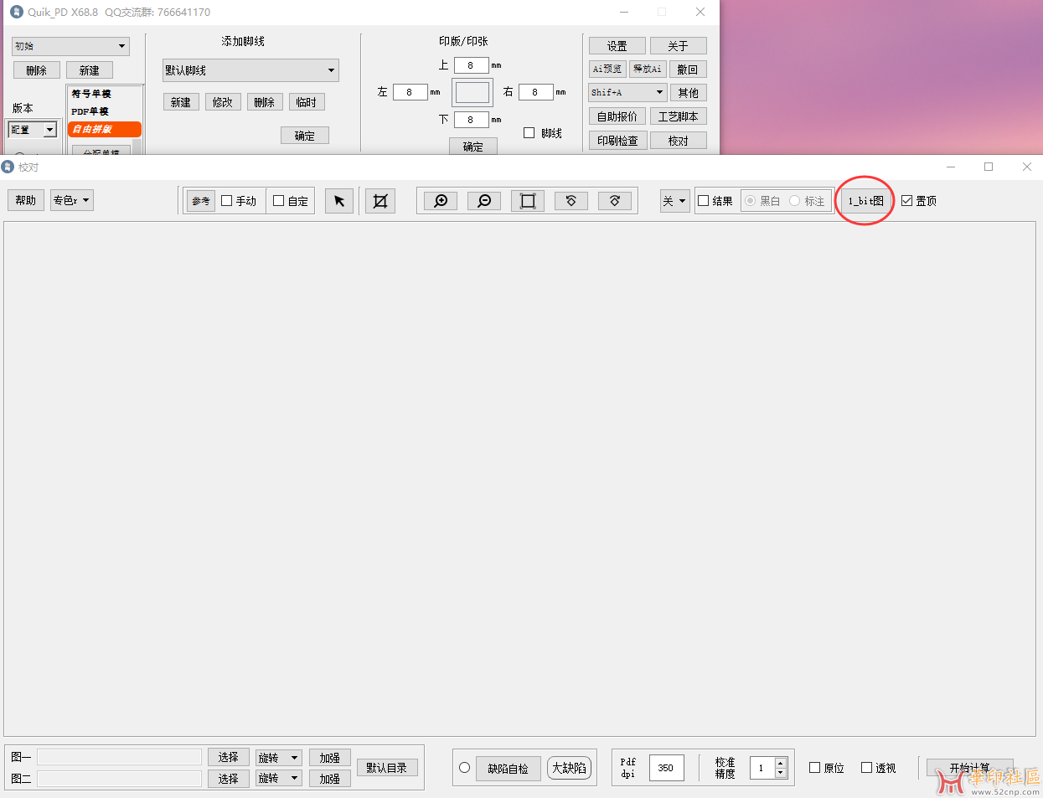Click the 参考 toolbar button
This screenshot has height=798, width=1043.
[201, 201]
